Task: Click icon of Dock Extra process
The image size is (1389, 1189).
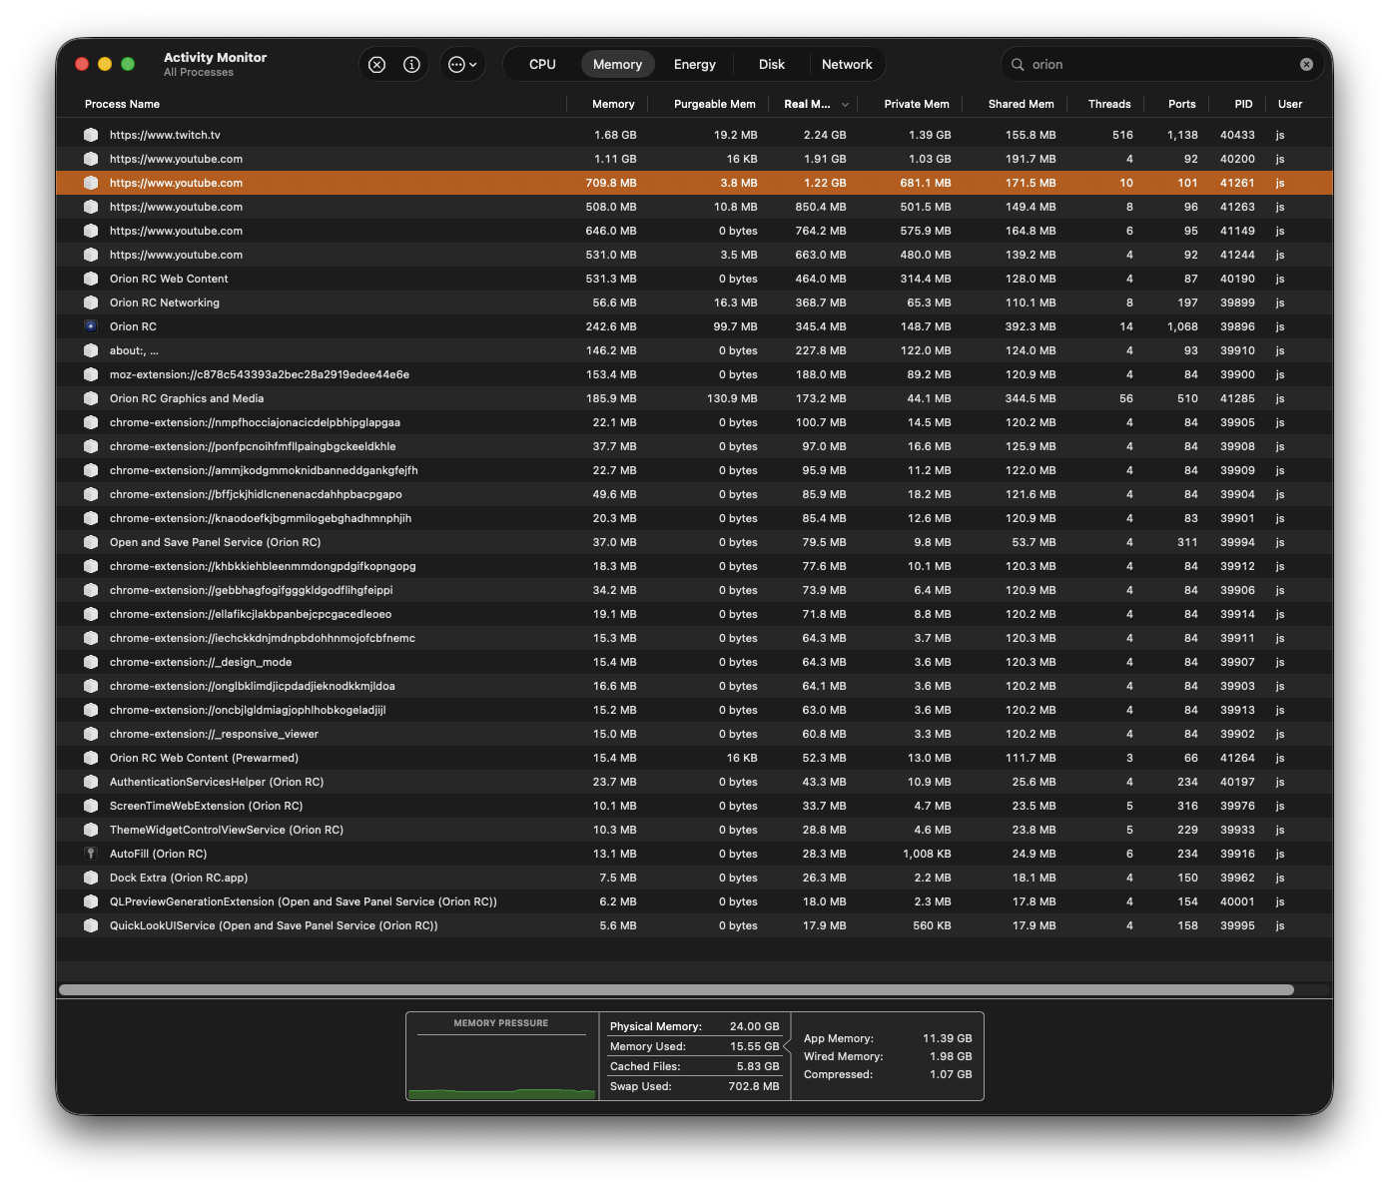Action: click(x=91, y=878)
